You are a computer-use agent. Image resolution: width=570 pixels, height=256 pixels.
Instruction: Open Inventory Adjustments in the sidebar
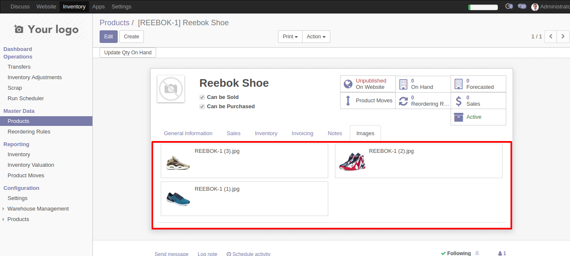[x=35, y=77]
